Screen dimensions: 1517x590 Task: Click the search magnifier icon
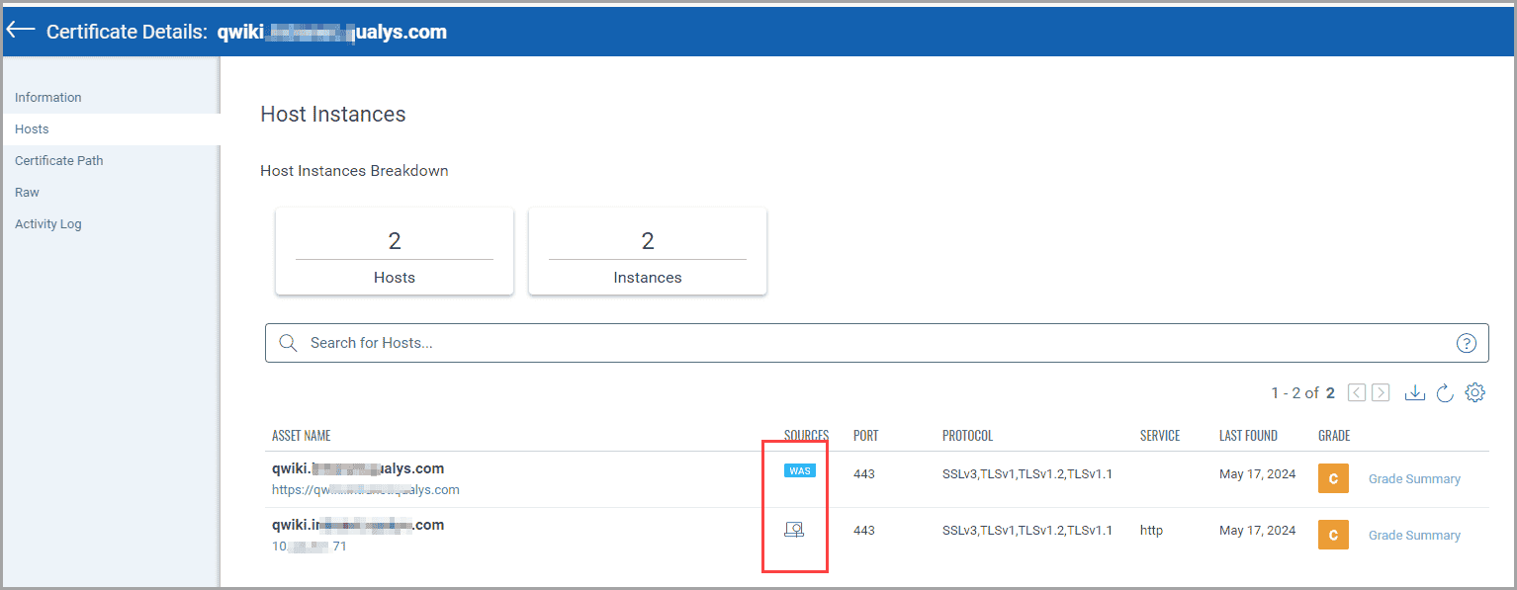coord(288,342)
